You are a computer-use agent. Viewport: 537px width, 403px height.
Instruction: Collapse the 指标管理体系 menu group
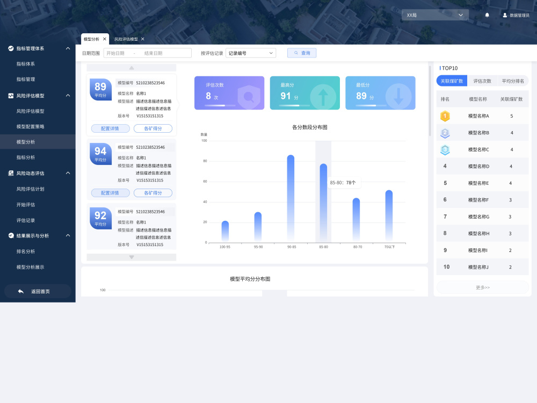(x=68, y=48)
